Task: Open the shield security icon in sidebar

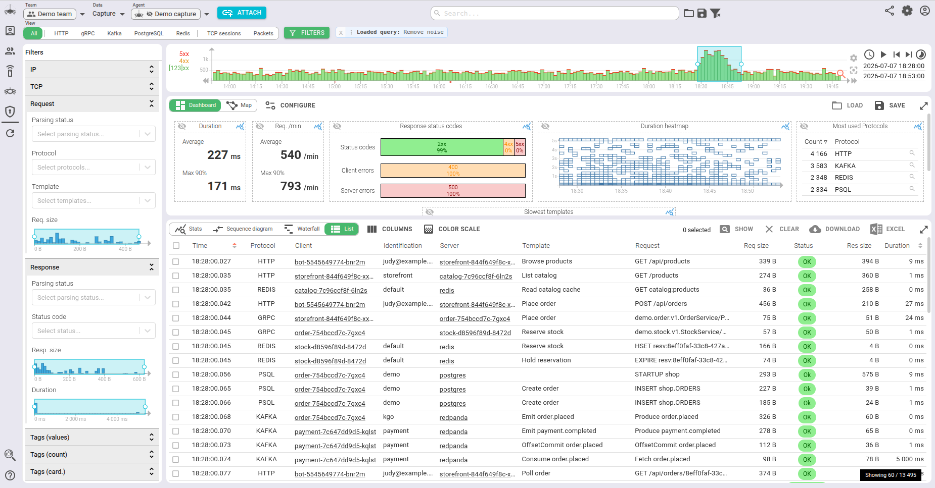Action: pos(10,111)
